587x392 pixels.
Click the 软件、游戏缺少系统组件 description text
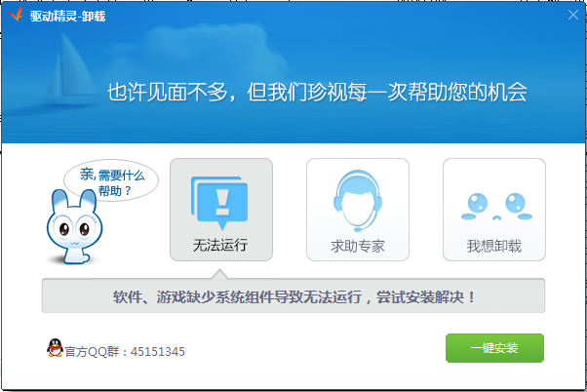click(x=294, y=297)
